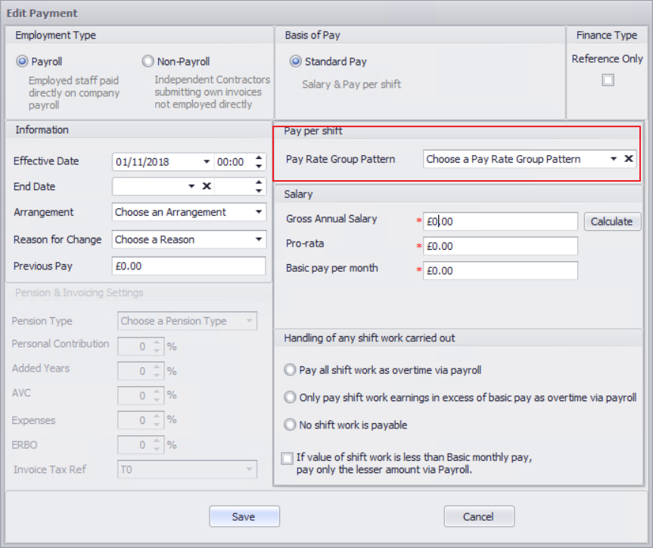Tick the Reference Only checkbox

point(608,80)
